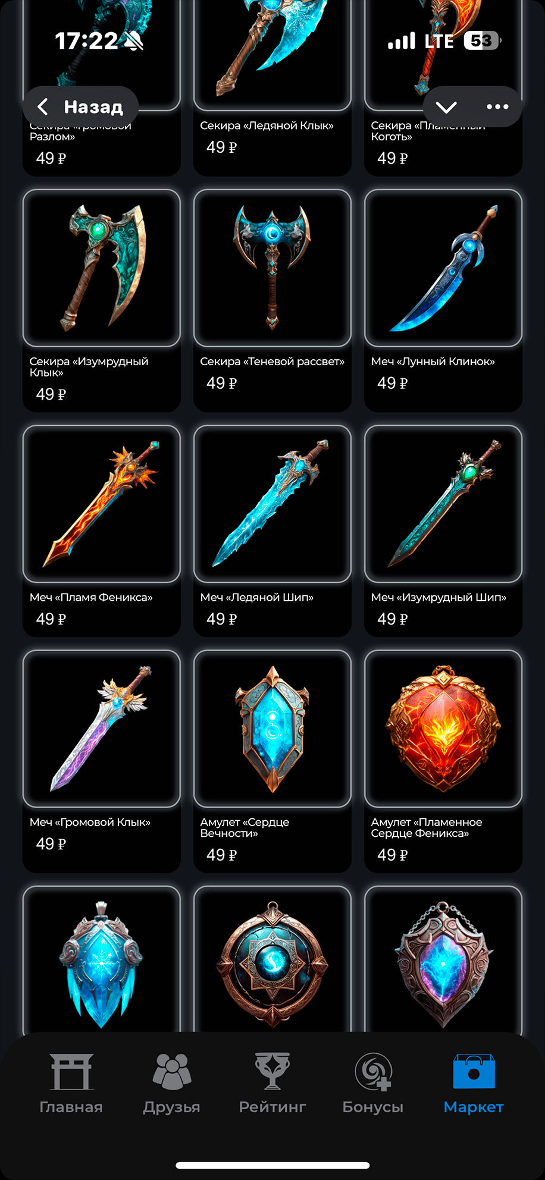Choose Меч «Ледяной Шип» ice sword
545x1180 pixels.
[272, 504]
